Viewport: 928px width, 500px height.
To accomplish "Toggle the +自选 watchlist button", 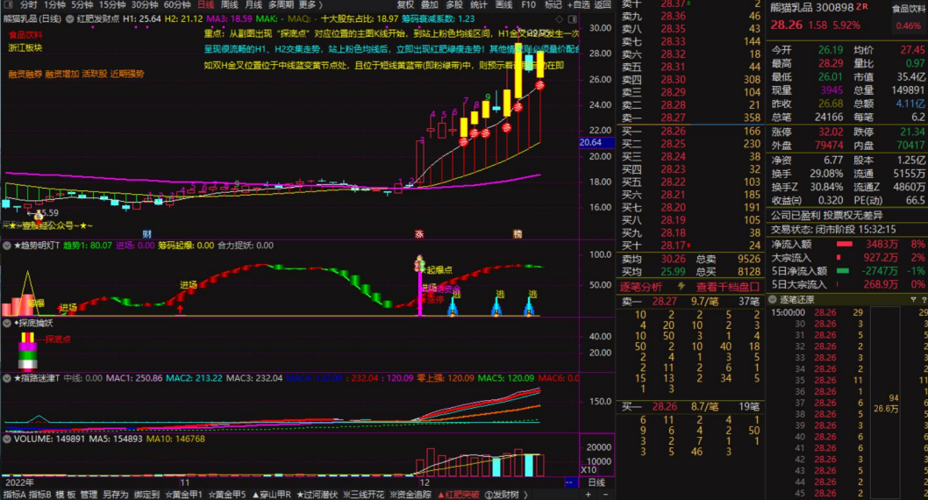I will click(577, 4).
